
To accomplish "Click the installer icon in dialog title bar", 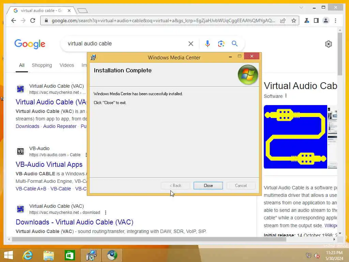I will pyautogui.click(x=93, y=57).
